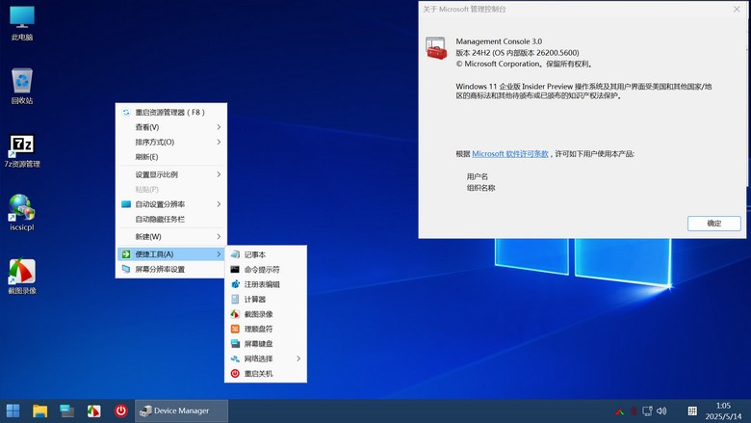751x423 pixels.
Task: Click the 网络选择 network icon
Action: pos(235,358)
